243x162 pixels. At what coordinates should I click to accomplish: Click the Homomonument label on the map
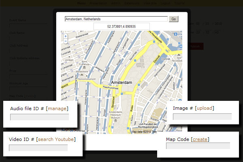point(87,79)
